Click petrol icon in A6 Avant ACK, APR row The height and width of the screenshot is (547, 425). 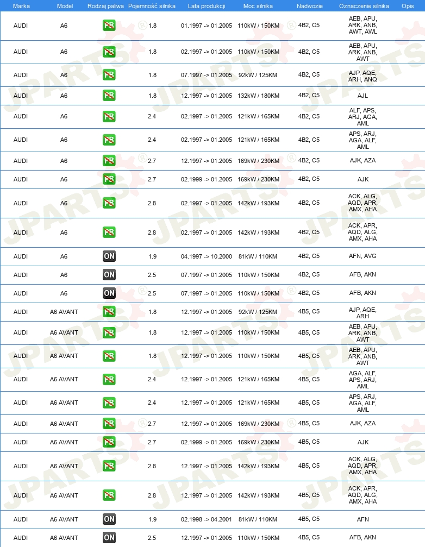pos(109,495)
